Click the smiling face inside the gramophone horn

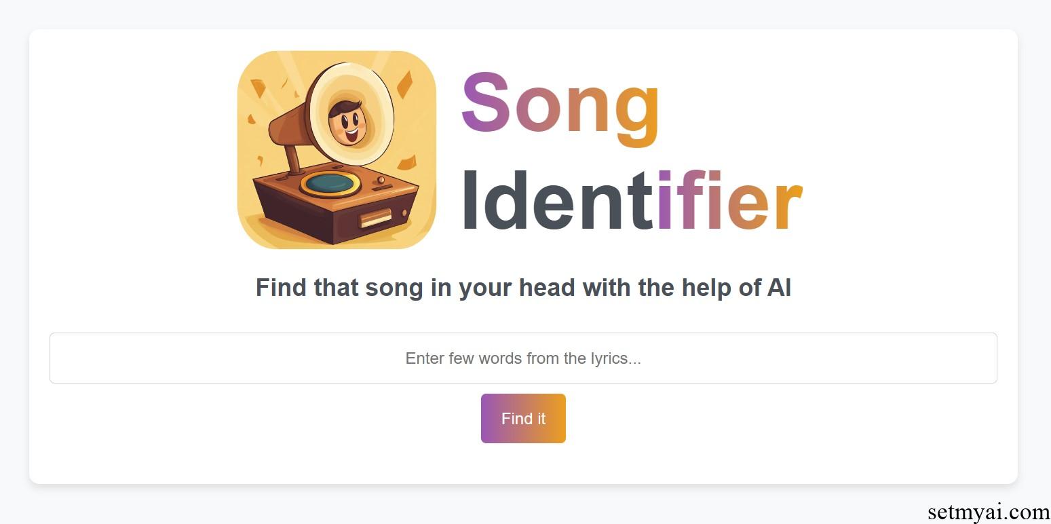(347, 122)
